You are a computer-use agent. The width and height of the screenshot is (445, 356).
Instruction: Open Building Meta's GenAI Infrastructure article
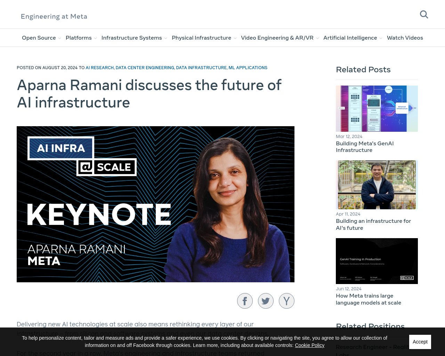click(365, 147)
